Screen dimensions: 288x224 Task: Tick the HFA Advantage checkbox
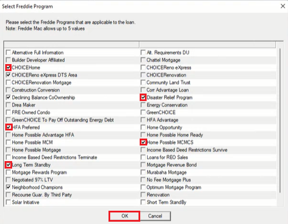(143, 120)
